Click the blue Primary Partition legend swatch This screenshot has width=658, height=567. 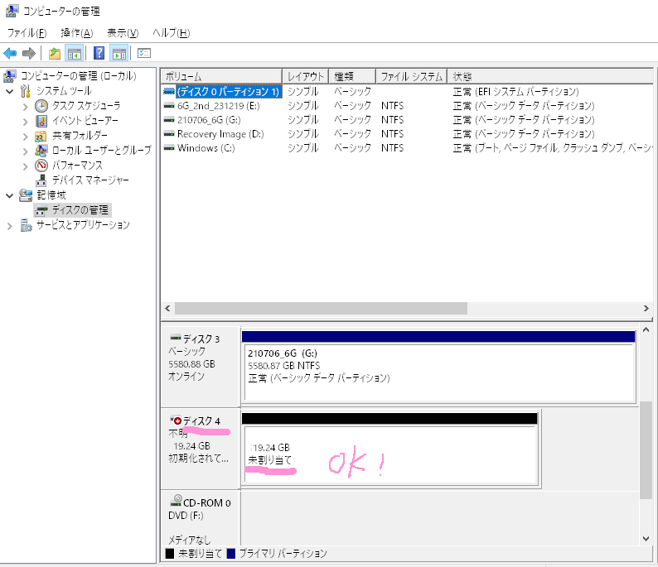click(x=231, y=554)
